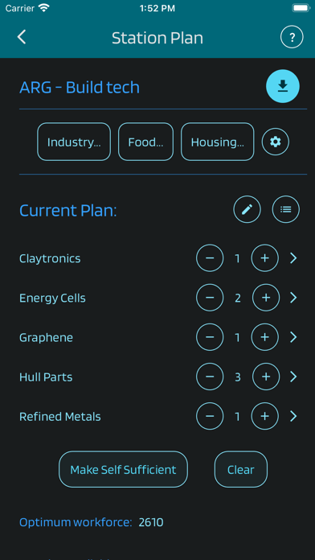Click the download plan button
This screenshot has height=560, width=315.
pyautogui.click(x=283, y=86)
